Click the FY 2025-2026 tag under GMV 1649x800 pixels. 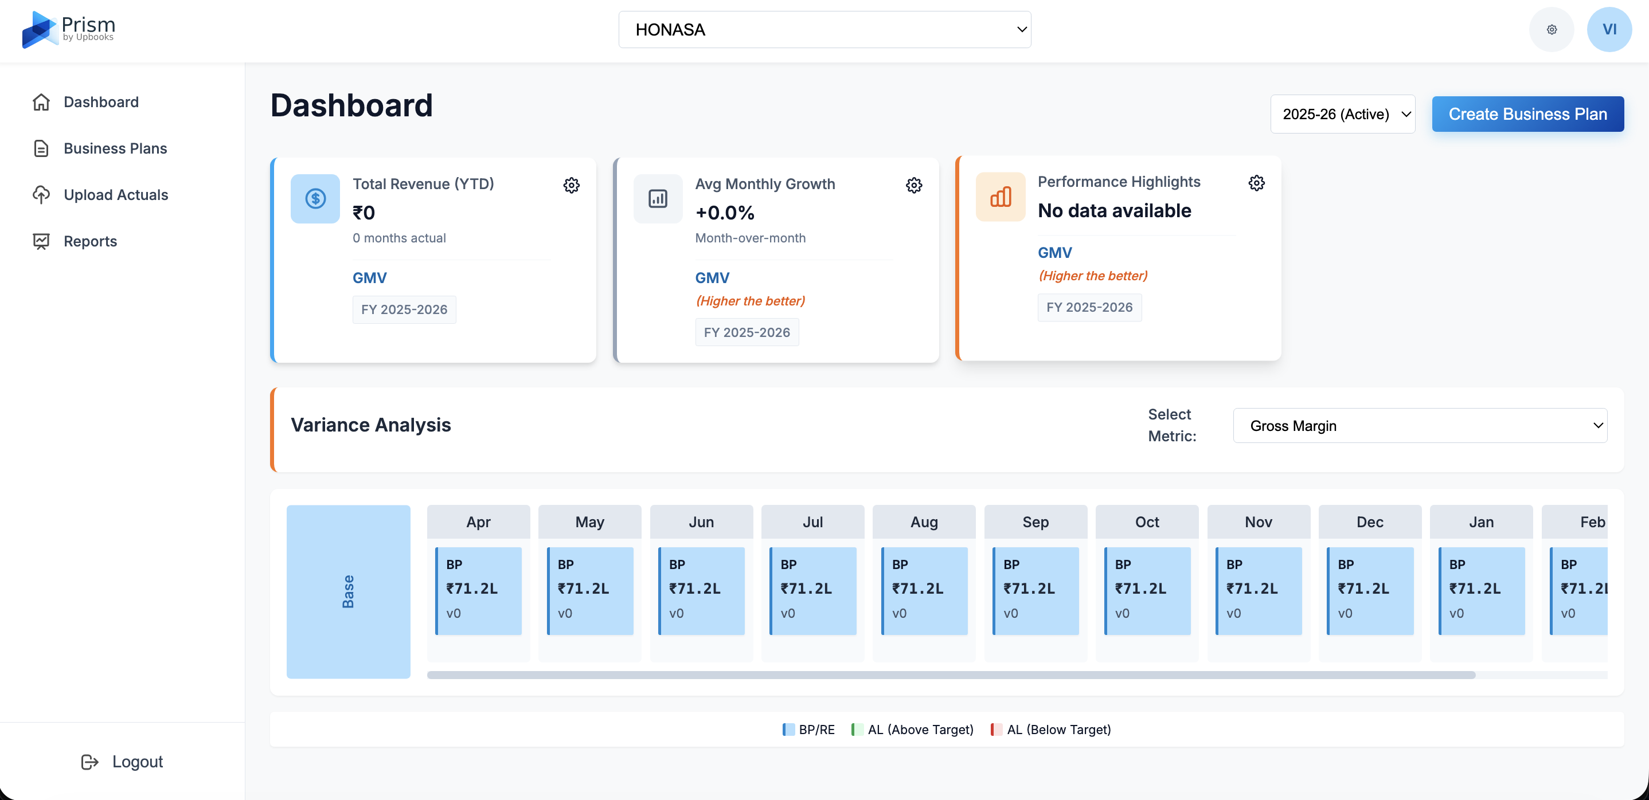pyautogui.click(x=404, y=309)
